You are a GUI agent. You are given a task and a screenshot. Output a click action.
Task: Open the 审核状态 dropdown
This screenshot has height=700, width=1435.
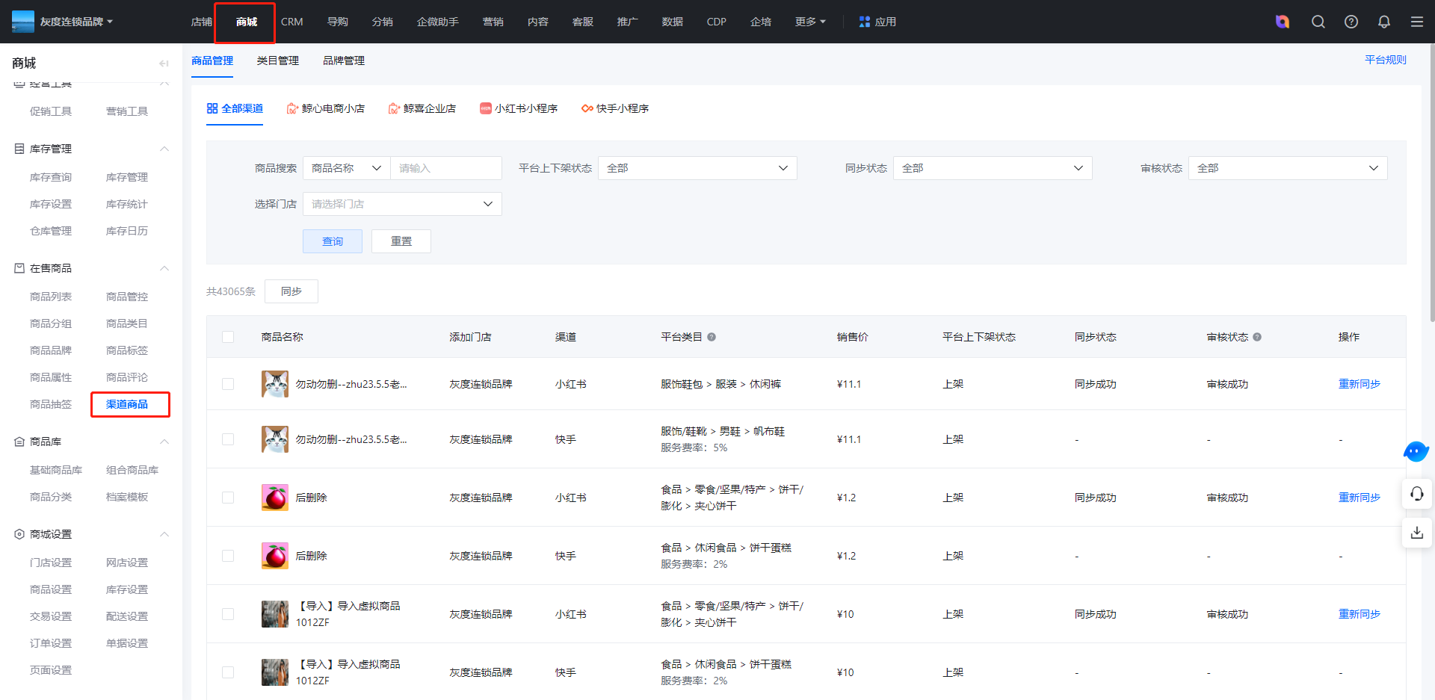(1288, 168)
